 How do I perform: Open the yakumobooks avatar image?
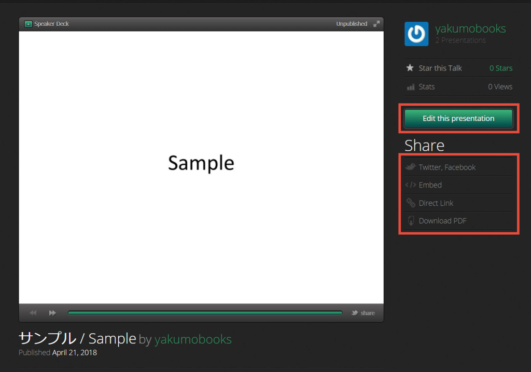pos(416,34)
